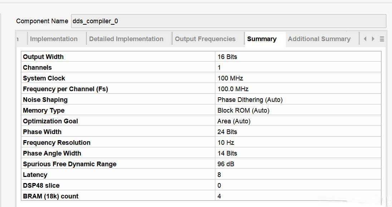
Task: Click the Component Name input field
Action: coord(229,21)
